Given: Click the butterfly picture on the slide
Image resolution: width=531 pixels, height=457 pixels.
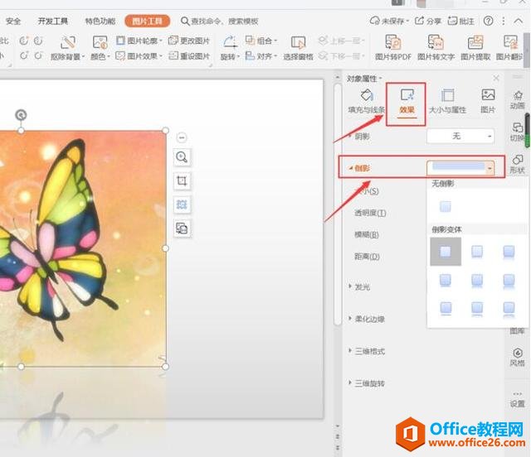Looking at the screenshot, I should click(83, 248).
